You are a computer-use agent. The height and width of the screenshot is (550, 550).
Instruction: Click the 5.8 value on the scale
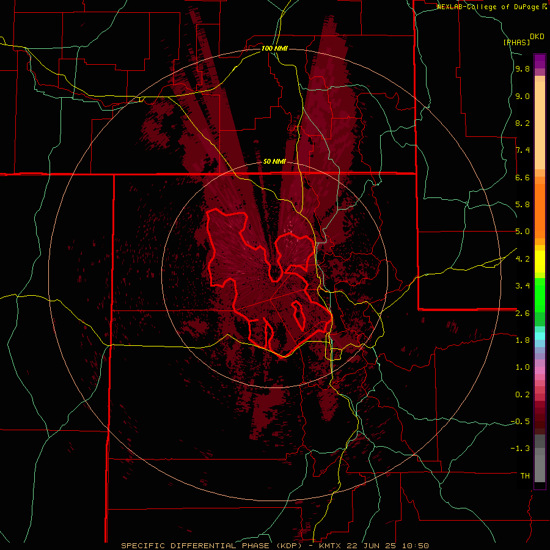tap(522, 205)
